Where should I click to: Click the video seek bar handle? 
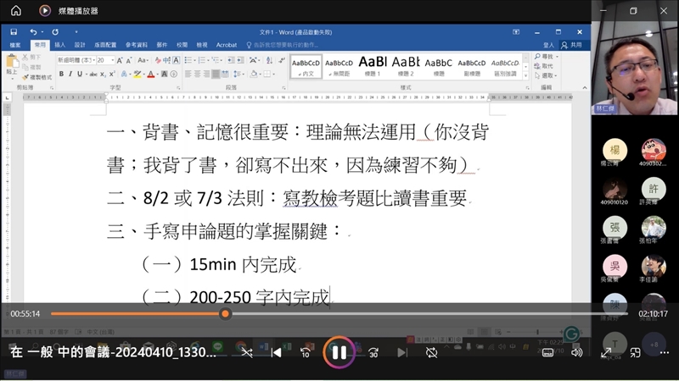coord(225,314)
